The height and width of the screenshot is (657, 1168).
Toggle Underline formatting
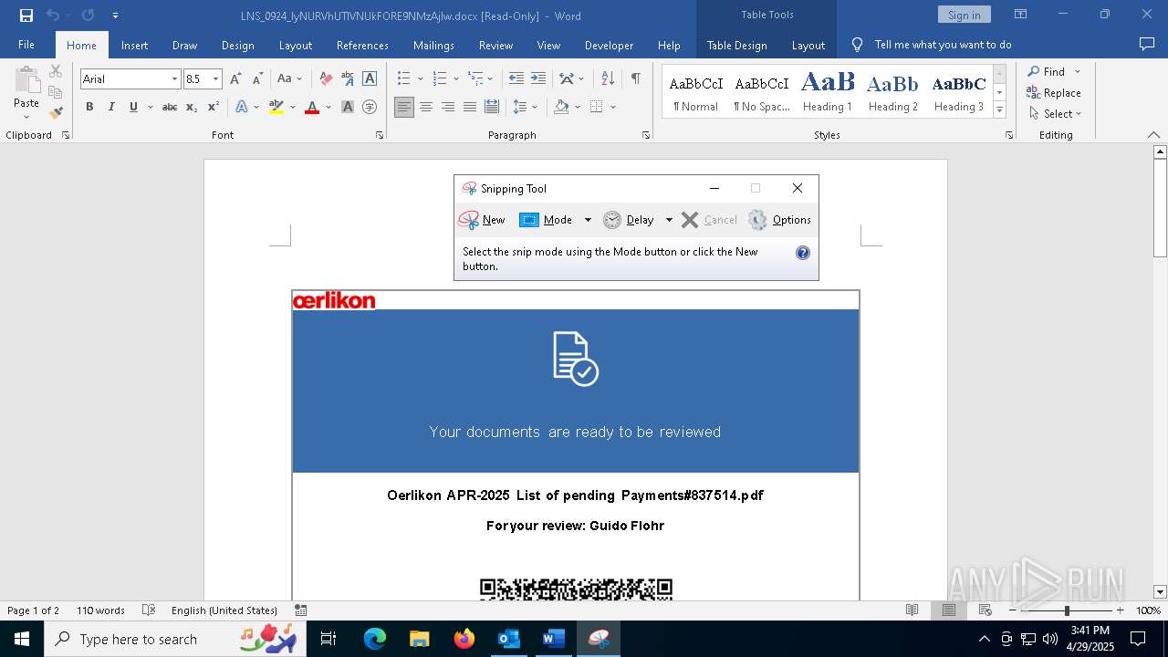(133, 107)
